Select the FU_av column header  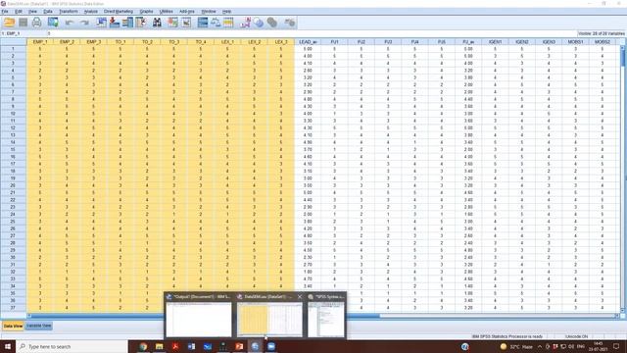click(x=468, y=41)
